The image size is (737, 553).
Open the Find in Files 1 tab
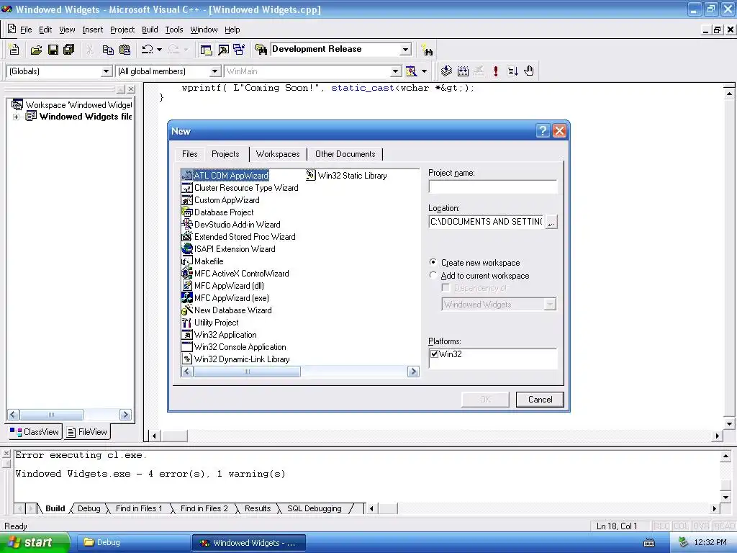click(139, 508)
